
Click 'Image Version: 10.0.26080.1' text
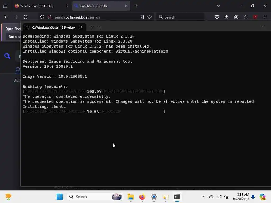pyautogui.click(x=55, y=76)
